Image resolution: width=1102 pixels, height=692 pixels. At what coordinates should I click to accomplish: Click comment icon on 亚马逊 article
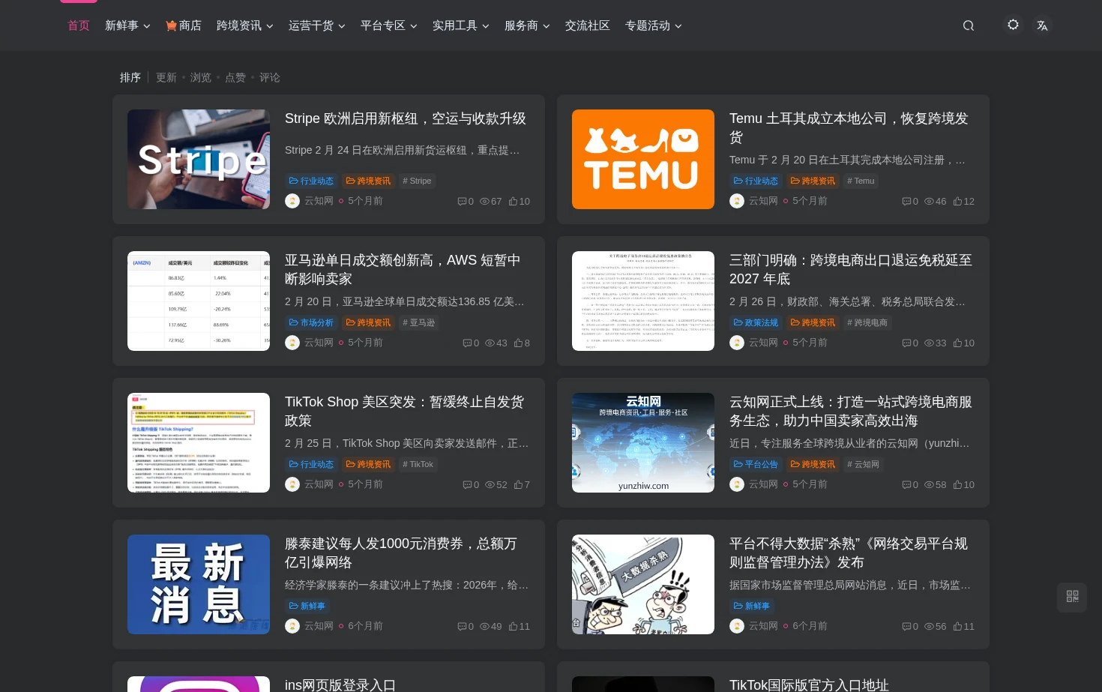(467, 343)
